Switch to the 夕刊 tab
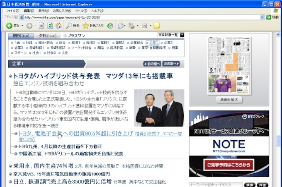Screen dimensions: 282x187 [46, 36]
